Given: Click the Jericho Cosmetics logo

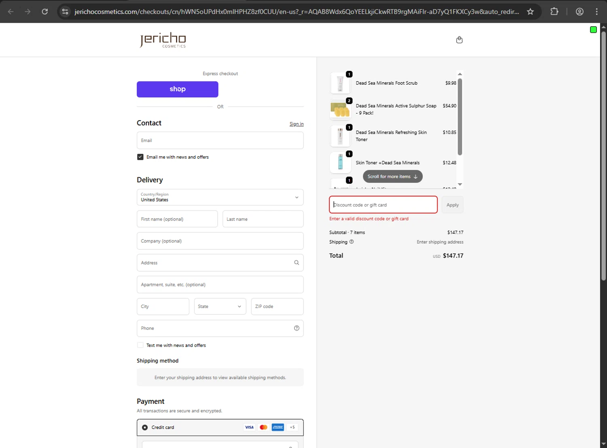Looking at the screenshot, I should [x=163, y=40].
